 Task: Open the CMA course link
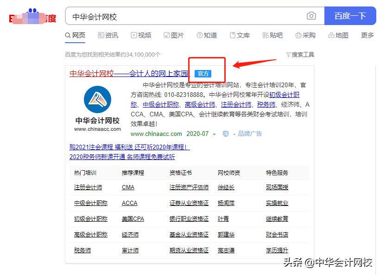click(x=128, y=187)
